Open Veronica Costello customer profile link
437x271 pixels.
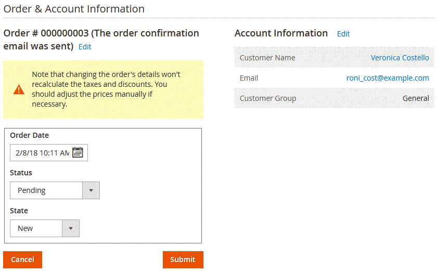400,58
